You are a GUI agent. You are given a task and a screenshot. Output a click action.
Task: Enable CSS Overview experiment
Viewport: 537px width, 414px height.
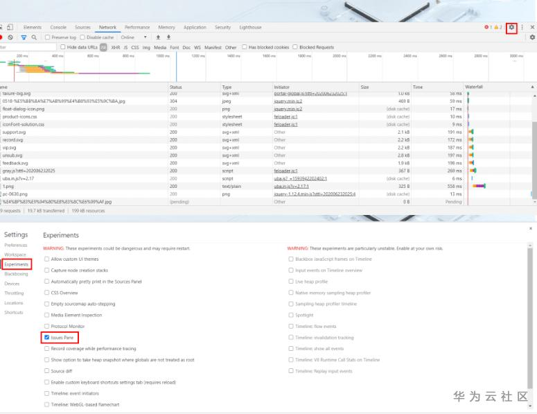46,293
